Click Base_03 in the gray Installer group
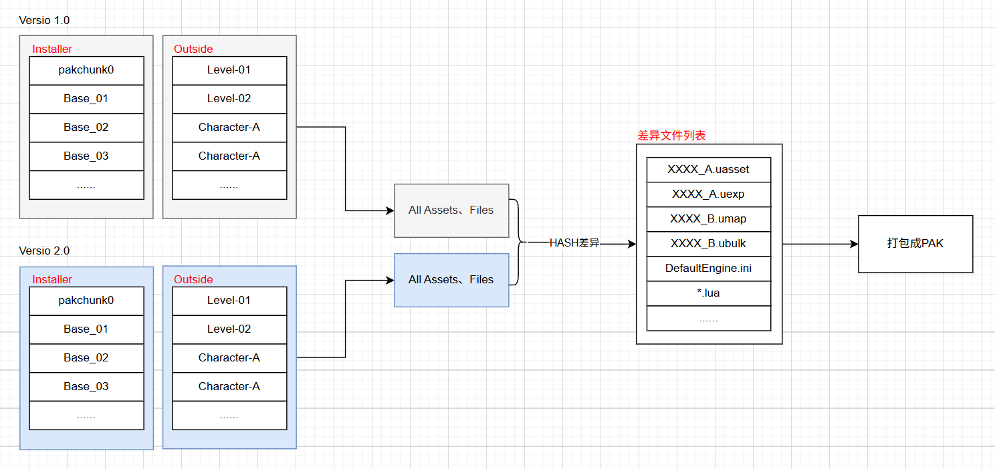Image resolution: width=995 pixels, height=469 pixels. coord(86,156)
